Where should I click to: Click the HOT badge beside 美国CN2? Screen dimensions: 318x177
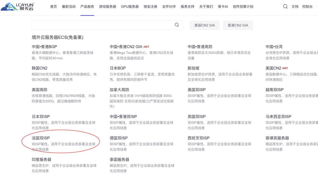[x=285, y=68]
